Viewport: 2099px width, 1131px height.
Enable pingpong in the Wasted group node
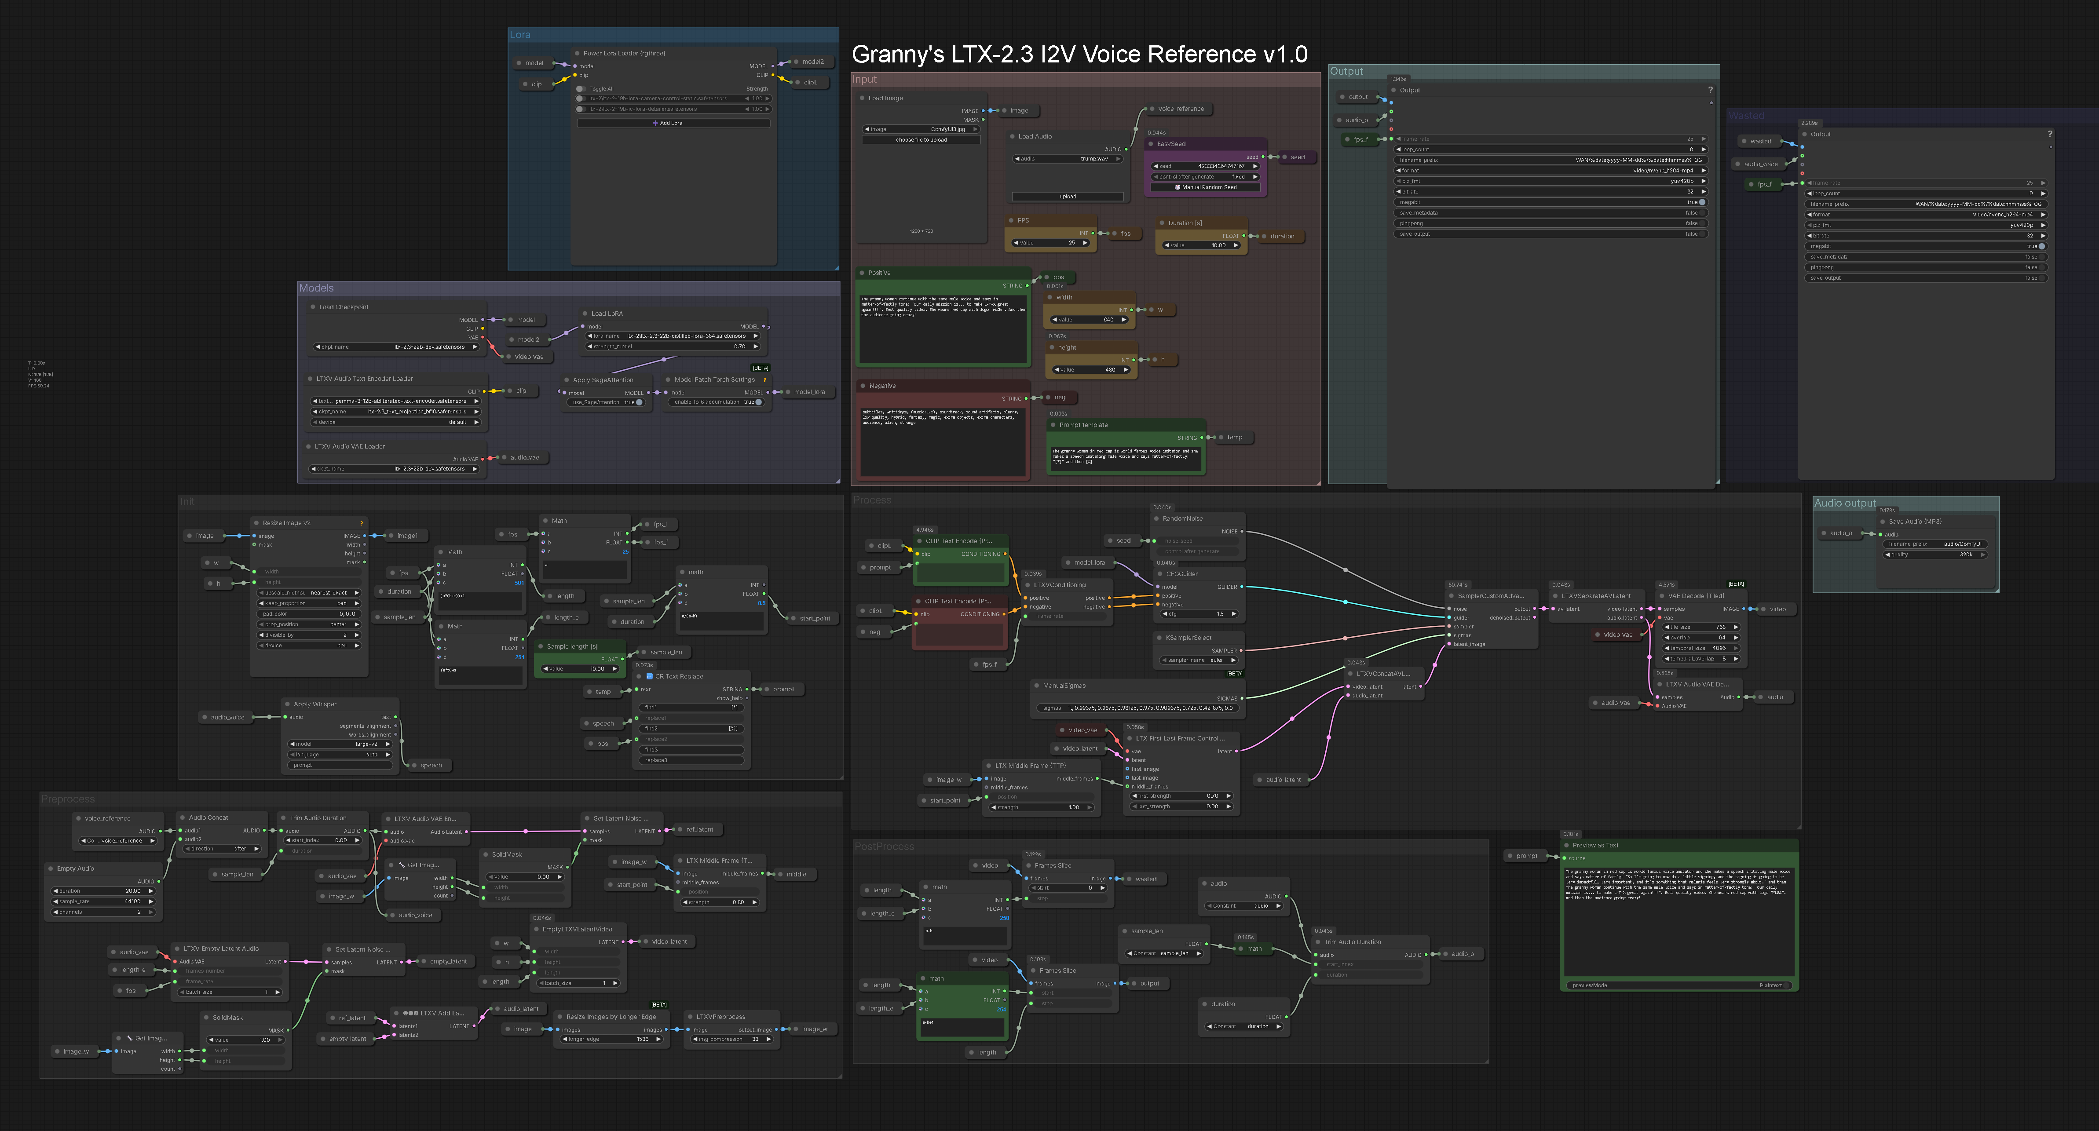[2042, 267]
